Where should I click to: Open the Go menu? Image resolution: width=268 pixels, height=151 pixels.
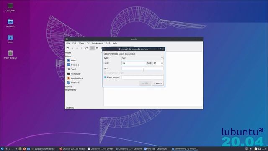pos(88,43)
